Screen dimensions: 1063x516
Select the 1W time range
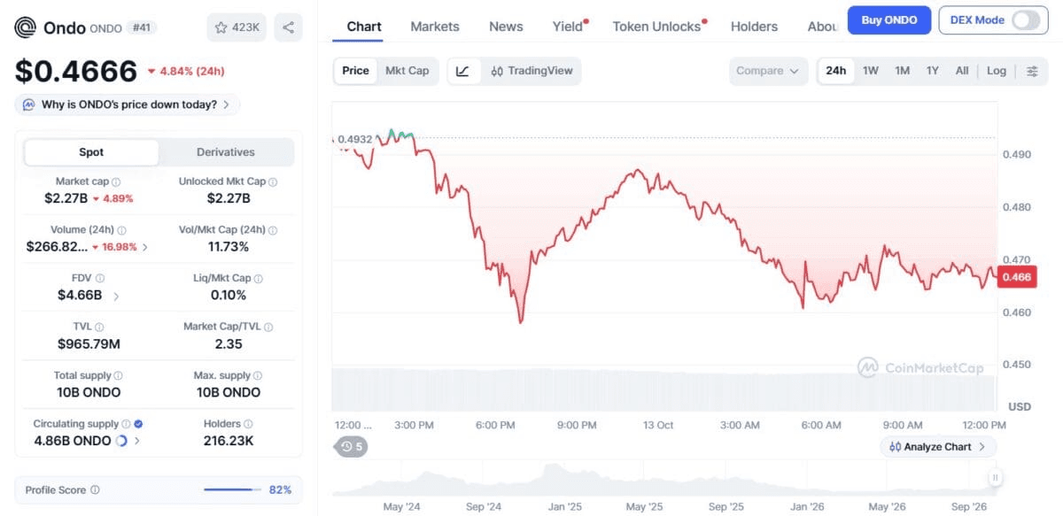coord(871,71)
